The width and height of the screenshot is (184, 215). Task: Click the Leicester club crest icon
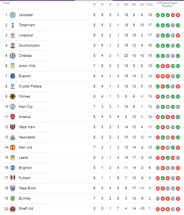[x=13, y=15]
